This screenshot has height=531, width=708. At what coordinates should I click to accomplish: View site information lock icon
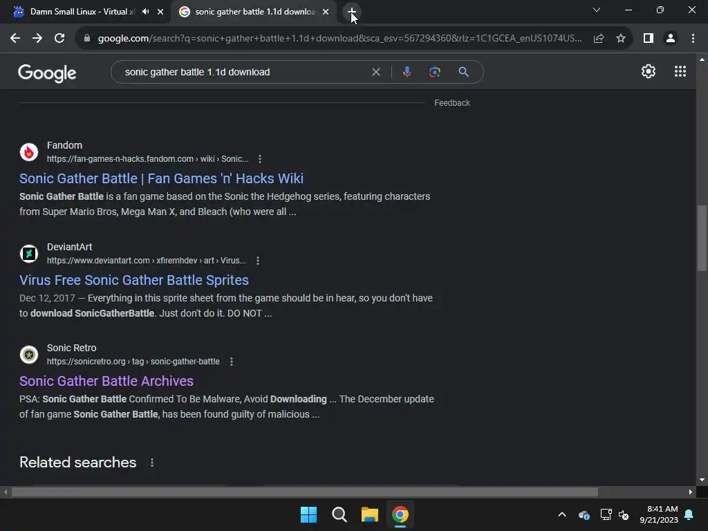coord(87,39)
